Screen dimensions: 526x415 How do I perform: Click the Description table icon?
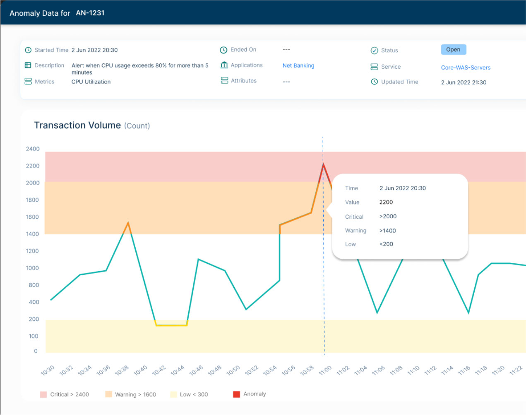pos(28,65)
